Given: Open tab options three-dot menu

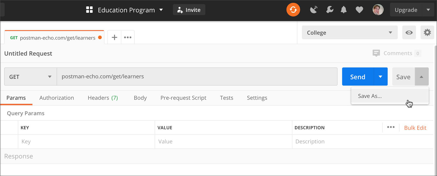Looking at the screenshot, I should [x=128, y=37].
